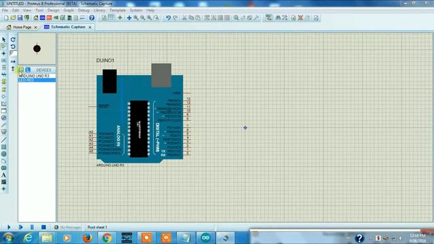This screenshot has height=244, width=434.
Task: Select the 2D Graphics Arc tool
Action: tap(3, 161)
